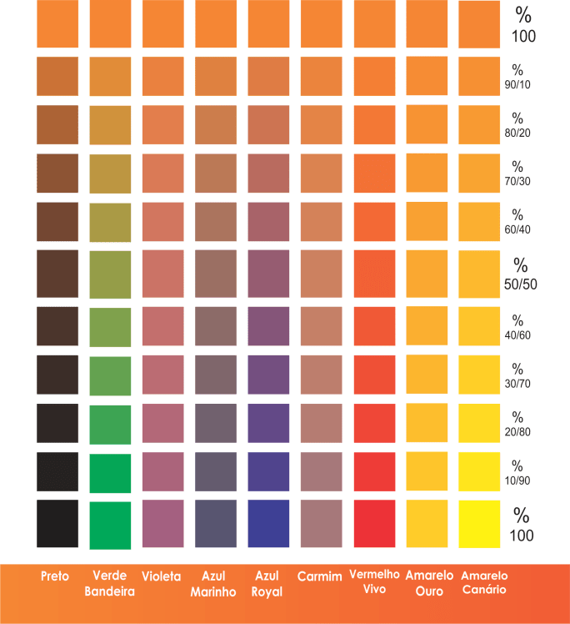Click the pure Azul Royal blue swatch in bottom row
Screen dimensions: 570x624
point(268,524)
